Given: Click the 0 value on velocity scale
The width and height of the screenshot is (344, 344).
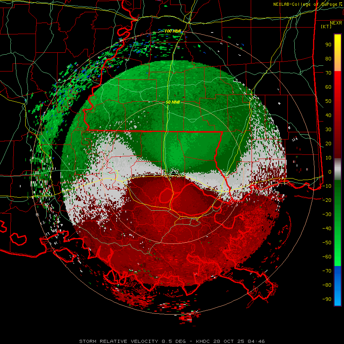Looking at the screenshot, I should (330, 172).
